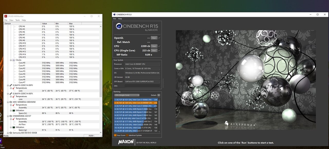The width and height of the screenshot is (329, 149).
Task: Collapse the first G.Skill F4-3200C14-8GFX node
Action: (8, 85)
